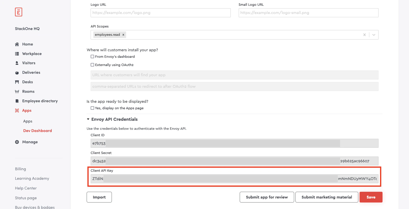Click the Envoy logo icon
The width and height of the screenshot is (409, 209).
[18, 12]
